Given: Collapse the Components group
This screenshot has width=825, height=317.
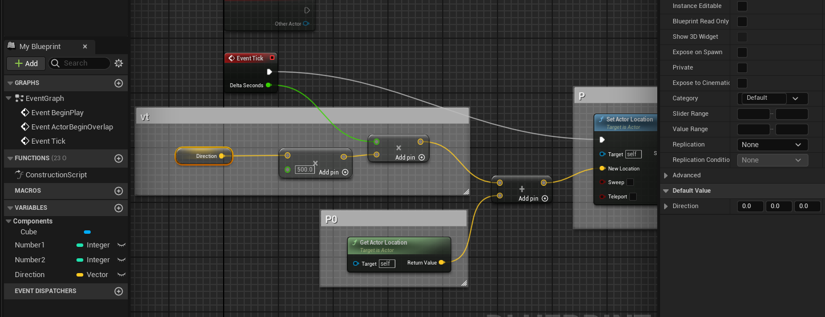Looking at the screenshot, I should [x=9, y=221].
